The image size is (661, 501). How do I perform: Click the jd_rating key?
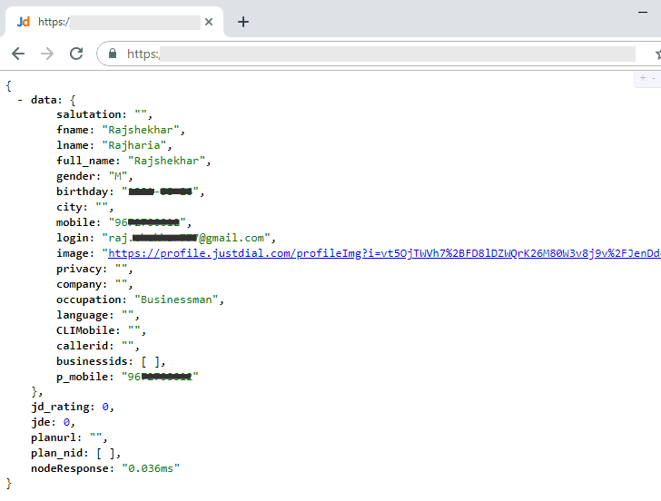[63, 407]
